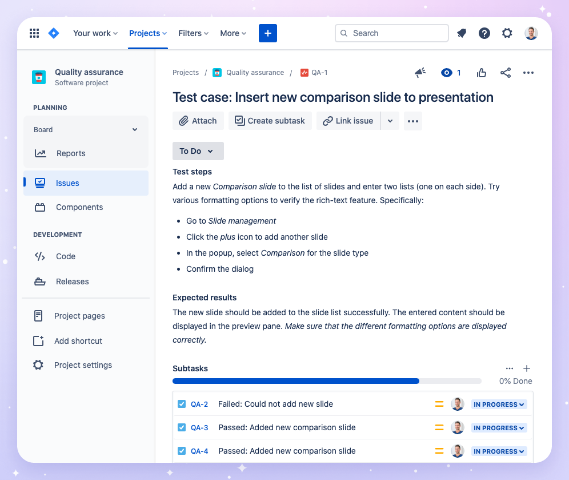The image size is (569, 480).
Task: Toggle the QA-4 subtask checkbox
Action: click(182, 451)
